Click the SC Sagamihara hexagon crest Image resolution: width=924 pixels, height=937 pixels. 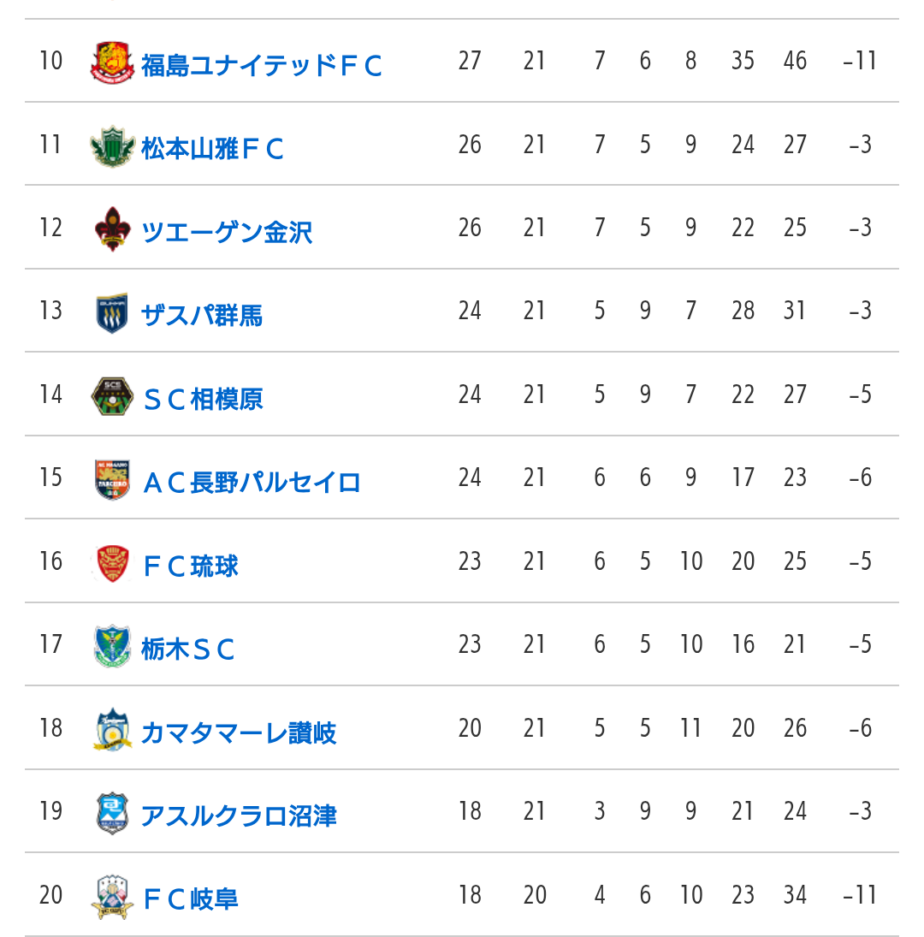click(112, 396)
